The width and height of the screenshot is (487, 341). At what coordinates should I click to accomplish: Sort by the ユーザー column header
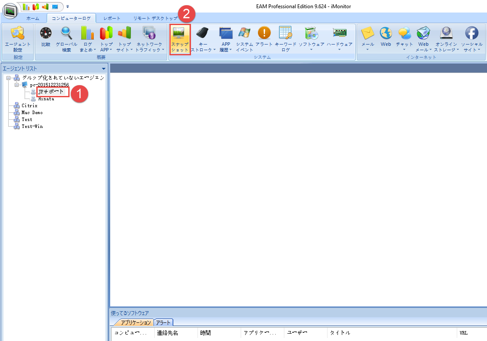tap(306, 333)
